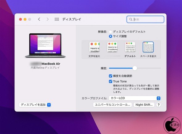Focus the 検索 search field
Screen dimensions: 182x134
coord(145,19)
